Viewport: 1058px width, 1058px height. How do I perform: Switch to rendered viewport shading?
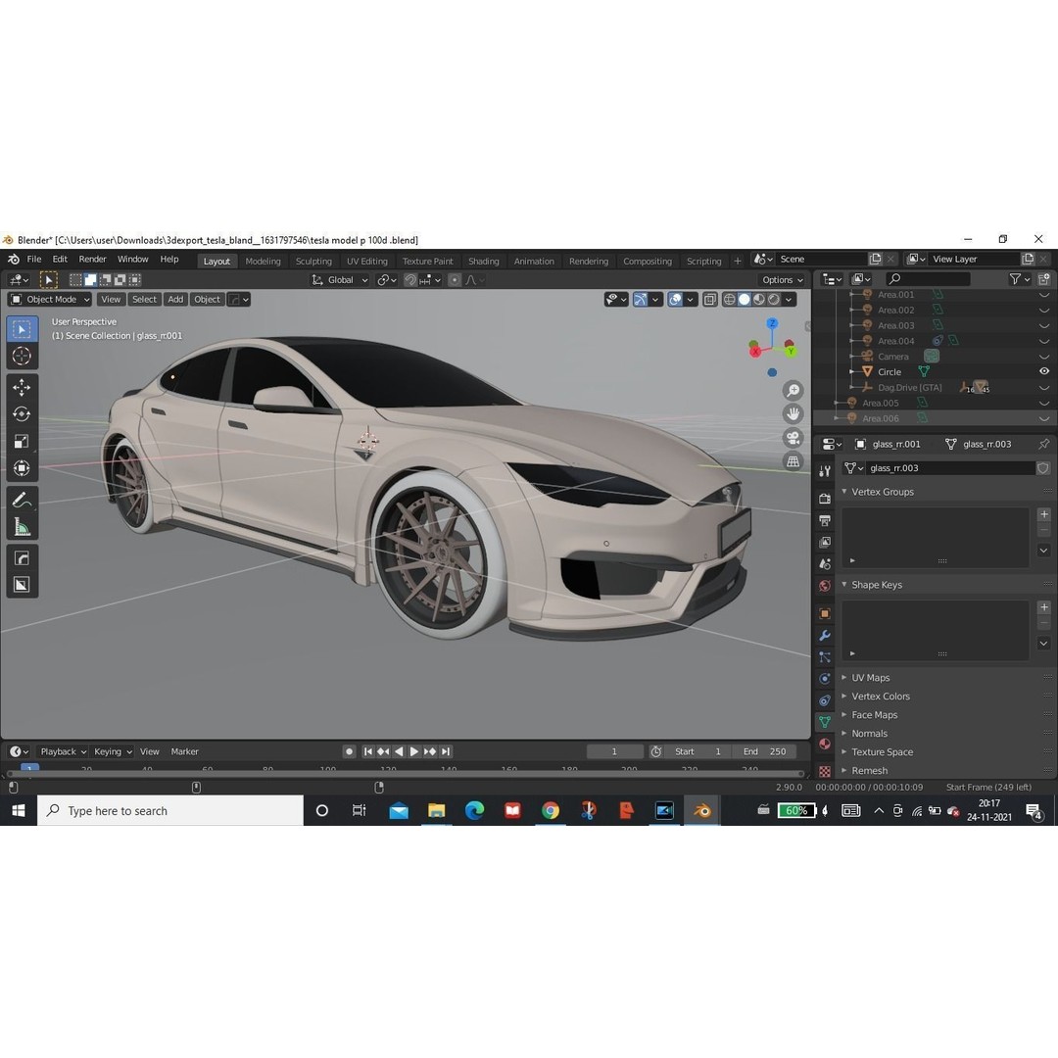[x=774, y=299]
